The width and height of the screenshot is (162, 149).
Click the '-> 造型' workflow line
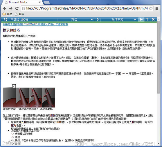15,137
